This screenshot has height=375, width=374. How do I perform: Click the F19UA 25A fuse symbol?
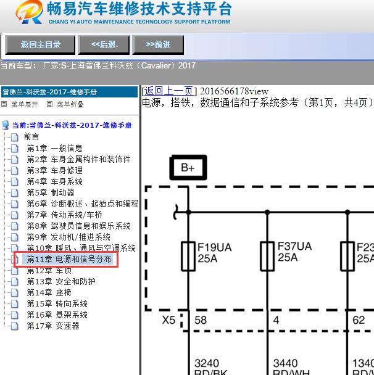188,256
